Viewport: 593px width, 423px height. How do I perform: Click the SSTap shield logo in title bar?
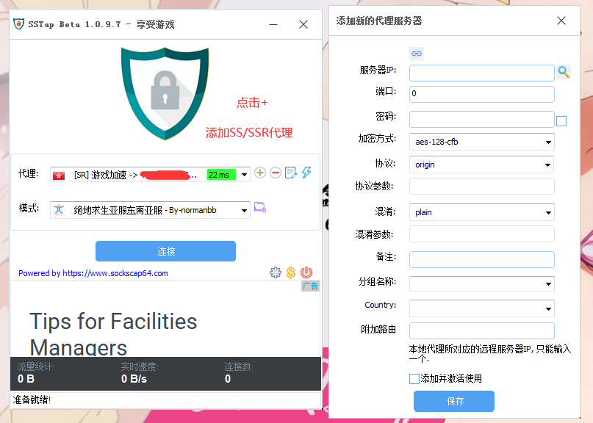point(18,23)
